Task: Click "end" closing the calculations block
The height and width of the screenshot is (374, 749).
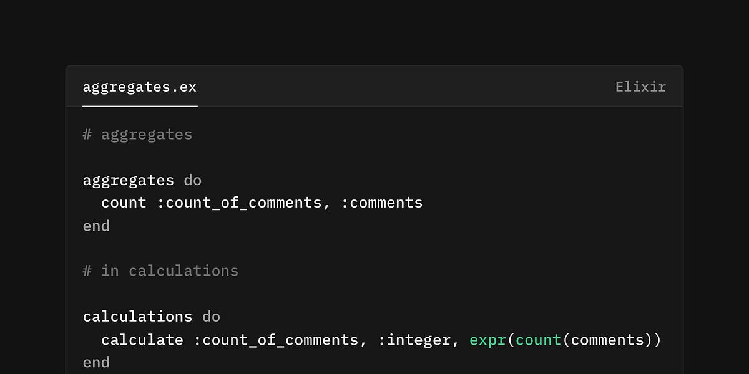Action: pos(96,362)
